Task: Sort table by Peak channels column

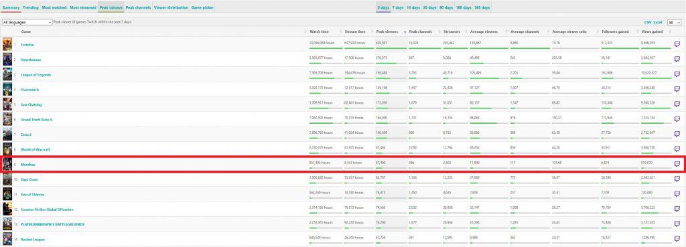Action: click(x=421, y=31)
